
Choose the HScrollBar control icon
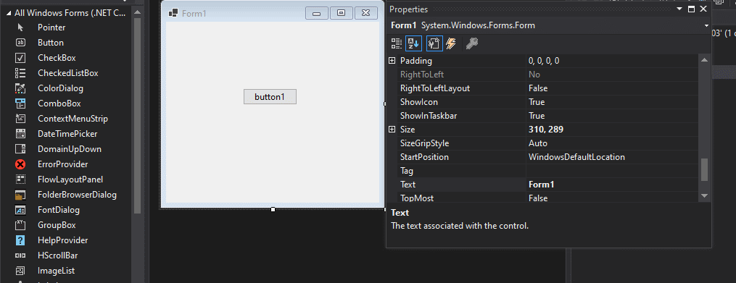pyautogui.click(x=20, y=255)
